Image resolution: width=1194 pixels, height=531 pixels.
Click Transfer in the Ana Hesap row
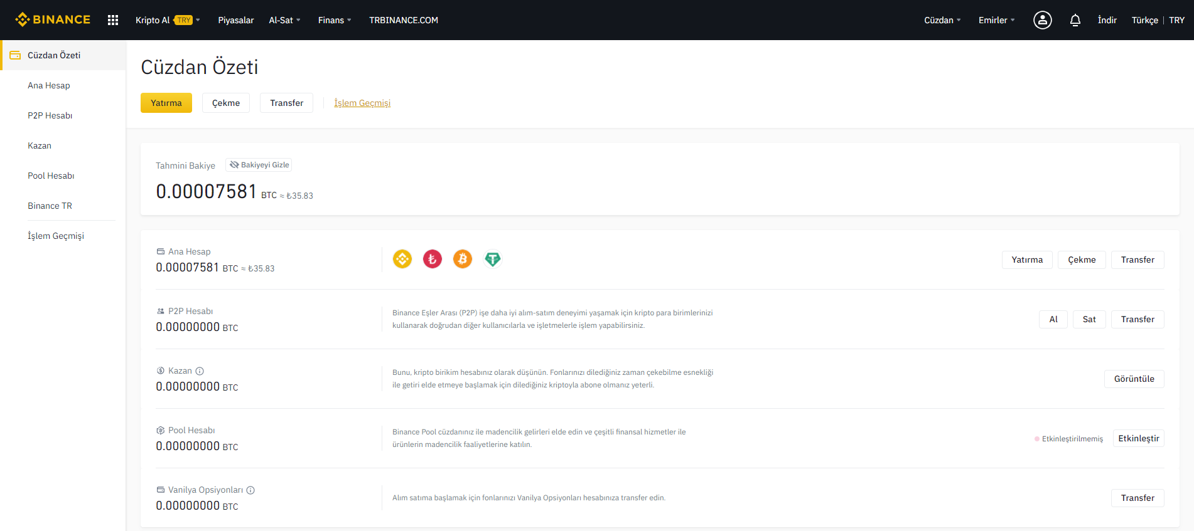point(1138,260)
